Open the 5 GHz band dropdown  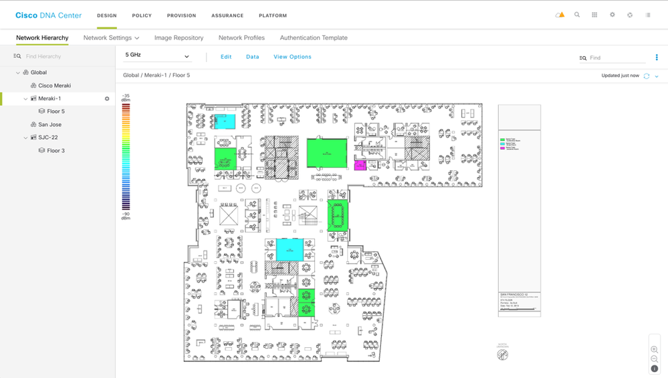pyautogui.click(x=157, y=55)
